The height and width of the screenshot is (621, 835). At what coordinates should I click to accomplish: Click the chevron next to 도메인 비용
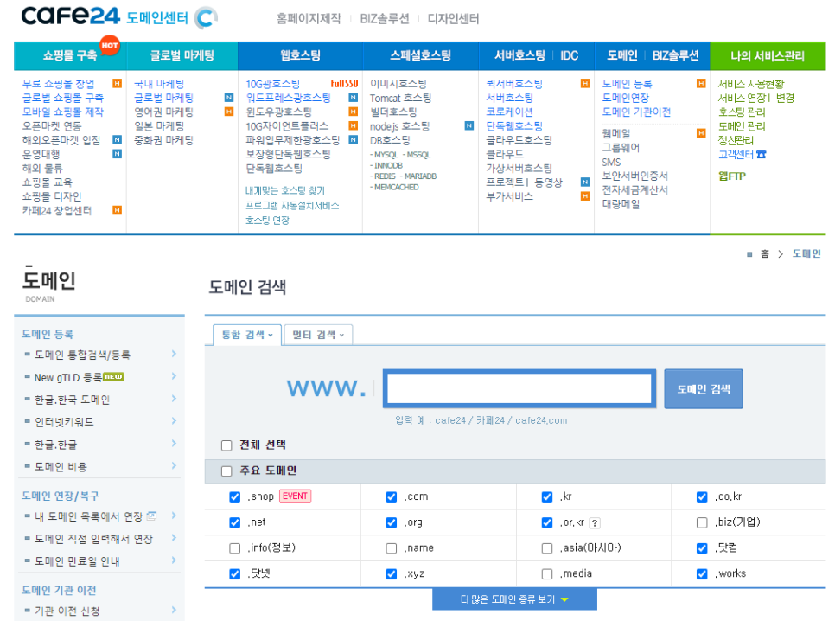174,466
